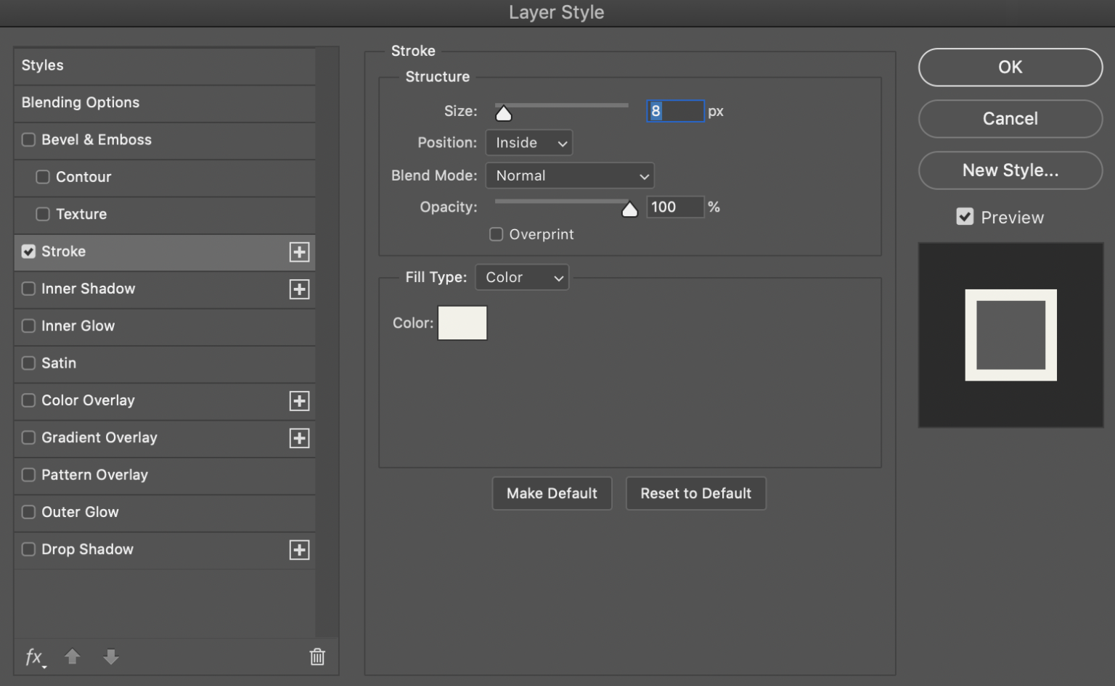This screenshot has width=1115, height=686.
Task: Open Blending Options in the list
Action: click(x=165, y=102)
